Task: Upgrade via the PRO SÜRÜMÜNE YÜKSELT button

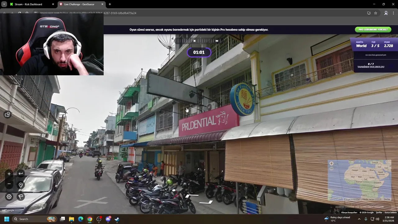Action: pyautogui.click(x=373, y=30)
